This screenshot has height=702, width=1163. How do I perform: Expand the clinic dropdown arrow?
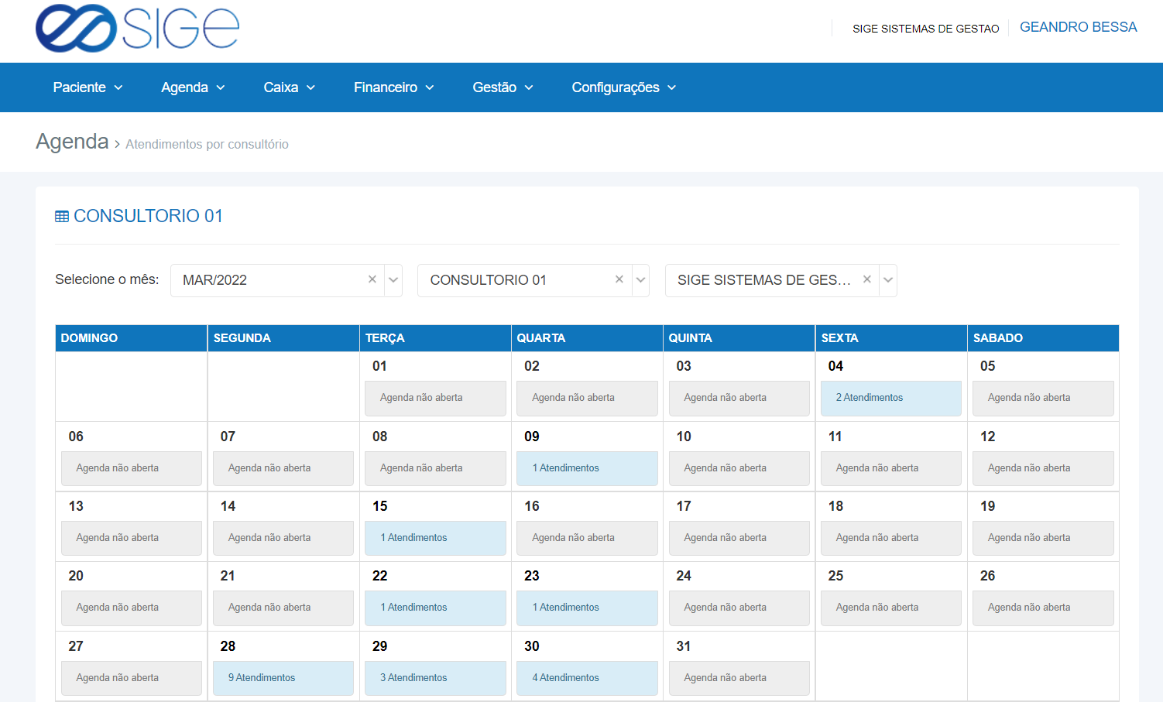[x=888, y=280]
